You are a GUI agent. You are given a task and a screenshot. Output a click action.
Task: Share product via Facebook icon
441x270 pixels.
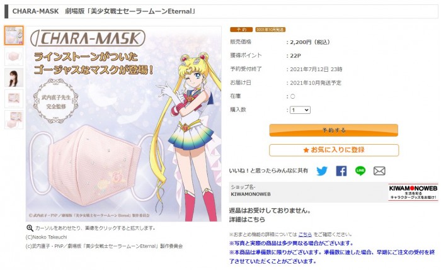[x=341, y=171]
